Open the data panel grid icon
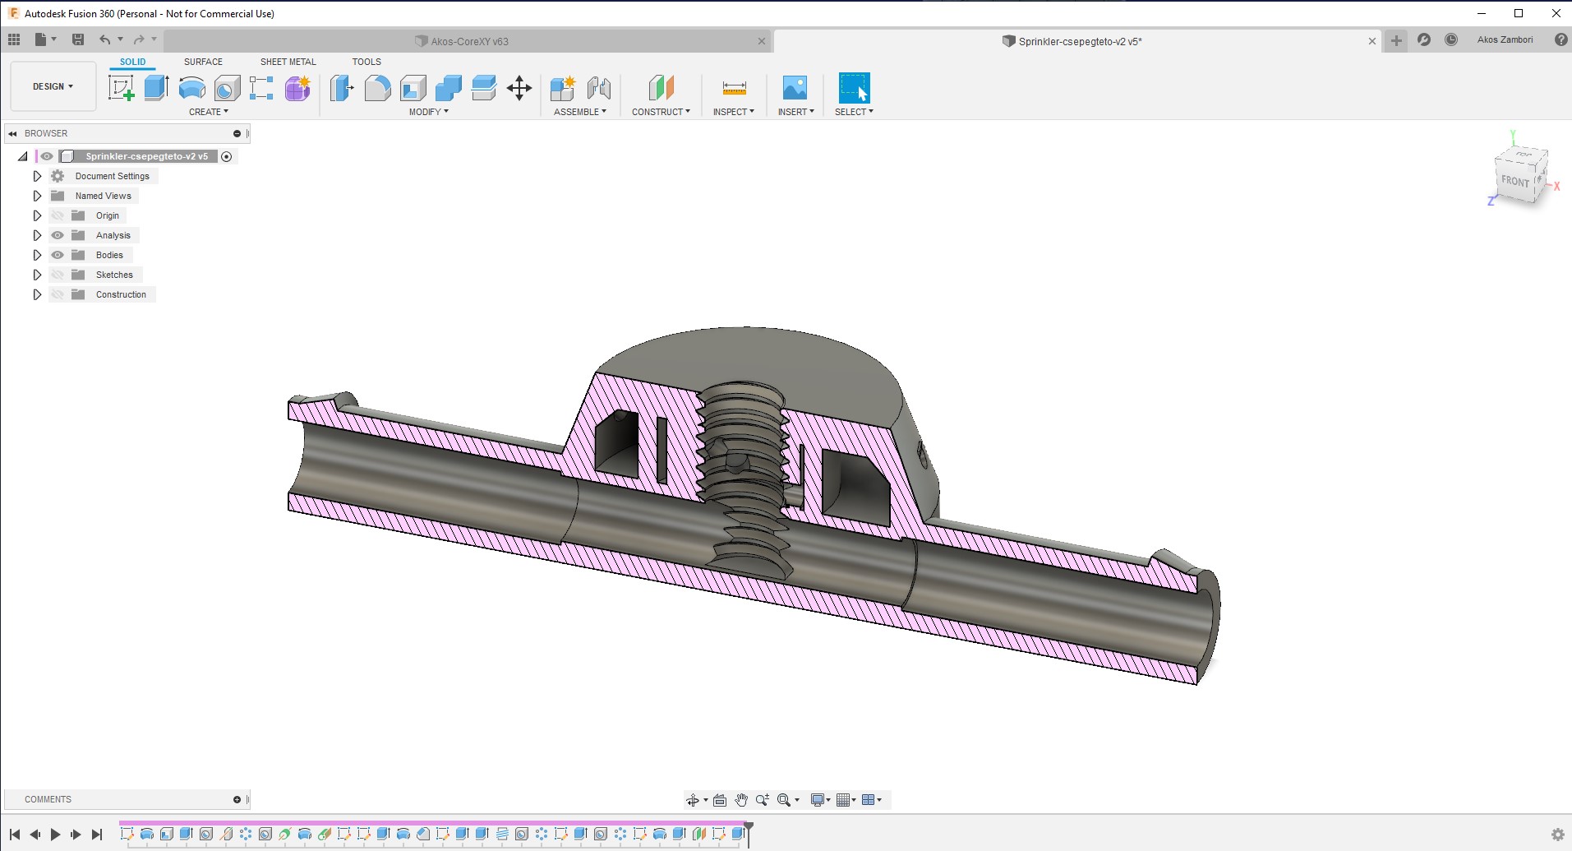The width and height of the screenshot is (1572, 851). (x=14, y=39)
